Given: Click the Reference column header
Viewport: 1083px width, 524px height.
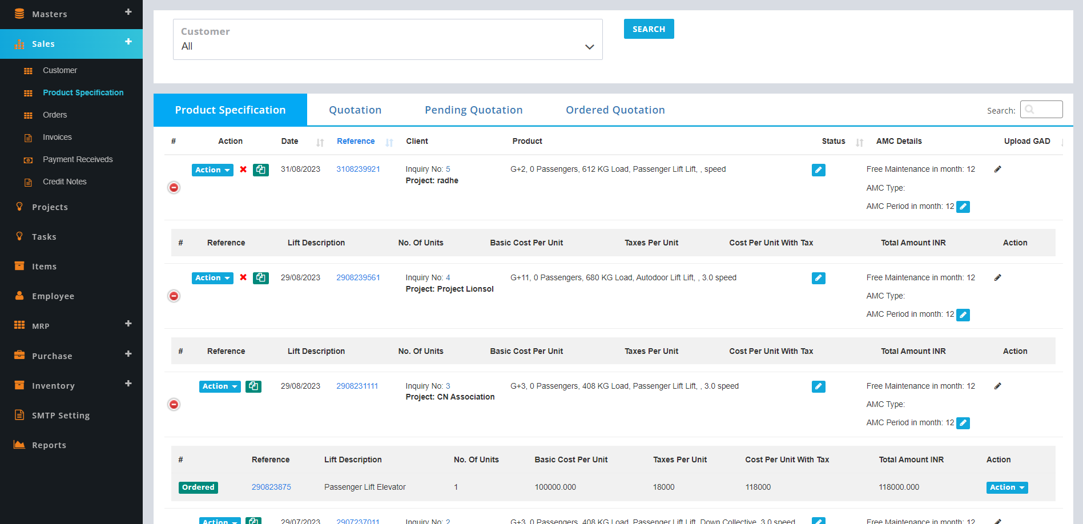Looking at the screenshot, I should (x=356, y=141).
